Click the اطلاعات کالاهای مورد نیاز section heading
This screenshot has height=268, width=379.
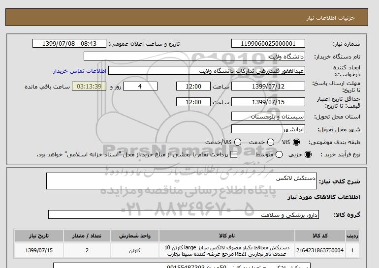(x=324, y=197)
